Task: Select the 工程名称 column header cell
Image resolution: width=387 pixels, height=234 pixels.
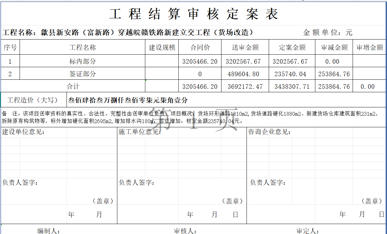Action: point(83,48)
